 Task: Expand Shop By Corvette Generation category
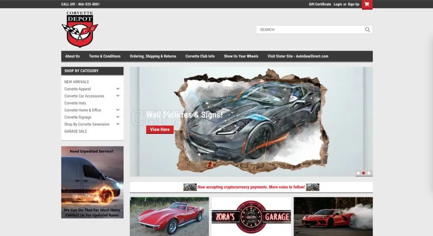118,124
